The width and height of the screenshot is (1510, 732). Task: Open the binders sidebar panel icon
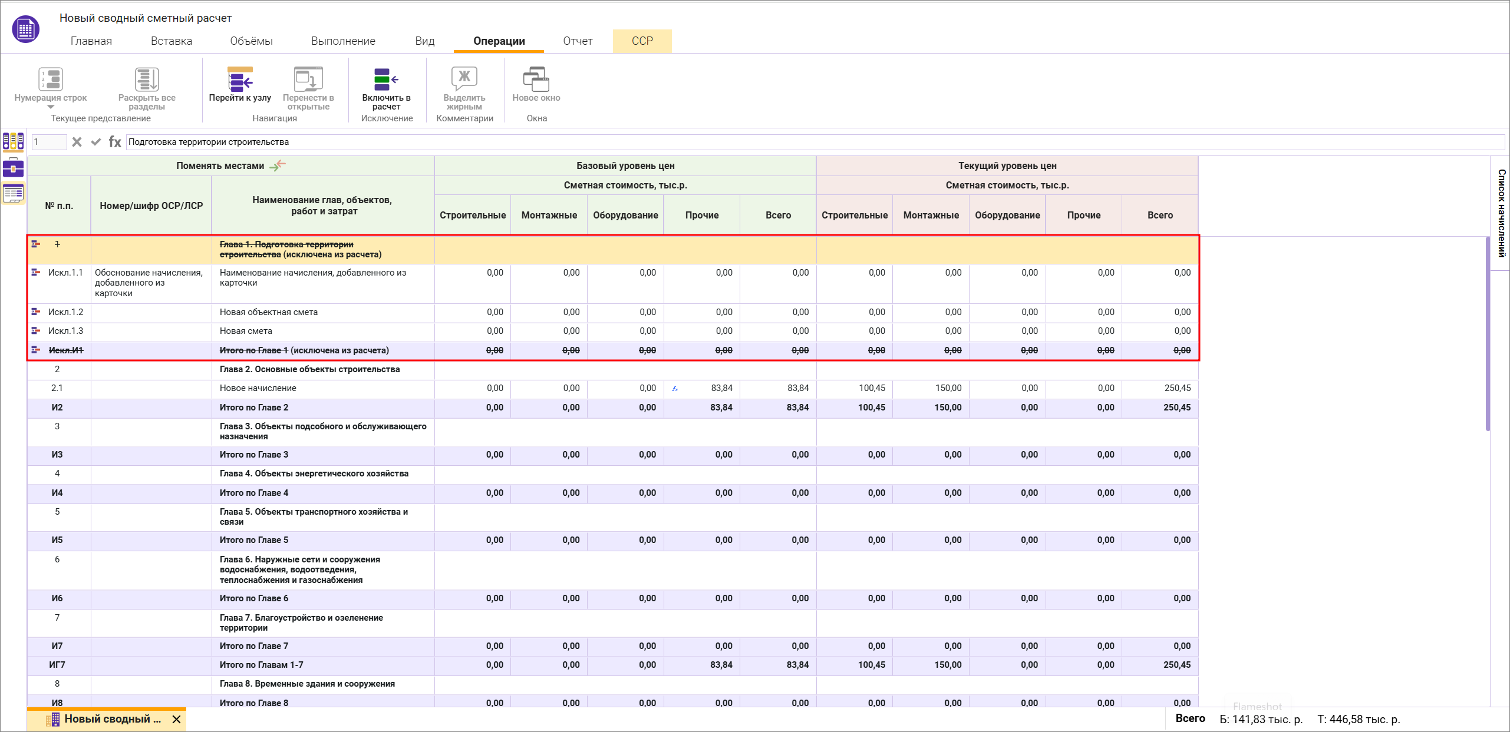pyautogui.click(x=13, y=142)
